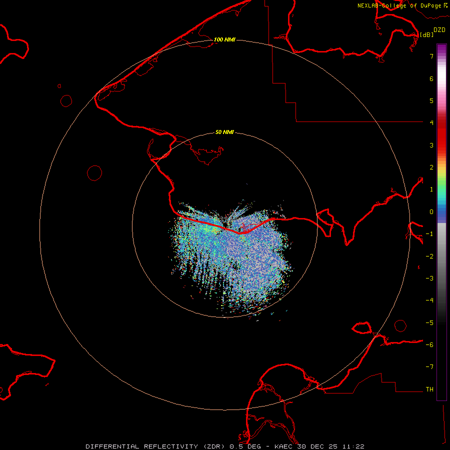Click the 11:22 time stamp
This screenshot has height=450, width=450.
[x=353, y=446]
